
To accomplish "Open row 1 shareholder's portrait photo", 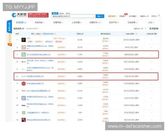I will [x=24, y=40].
